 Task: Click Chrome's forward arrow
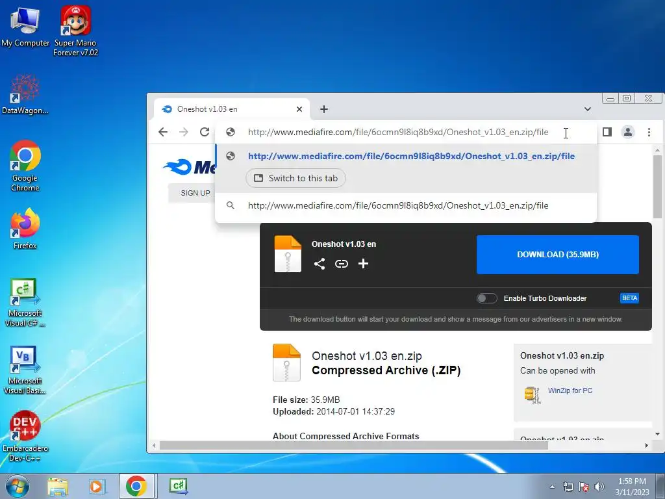click(184, 132)
